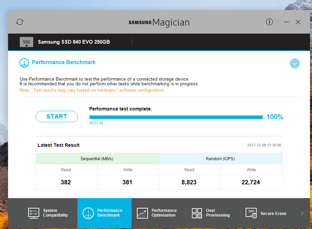Screen dimensions: 312x229
Task: Click random write value 22,724
Action: [x=251, y=182]
